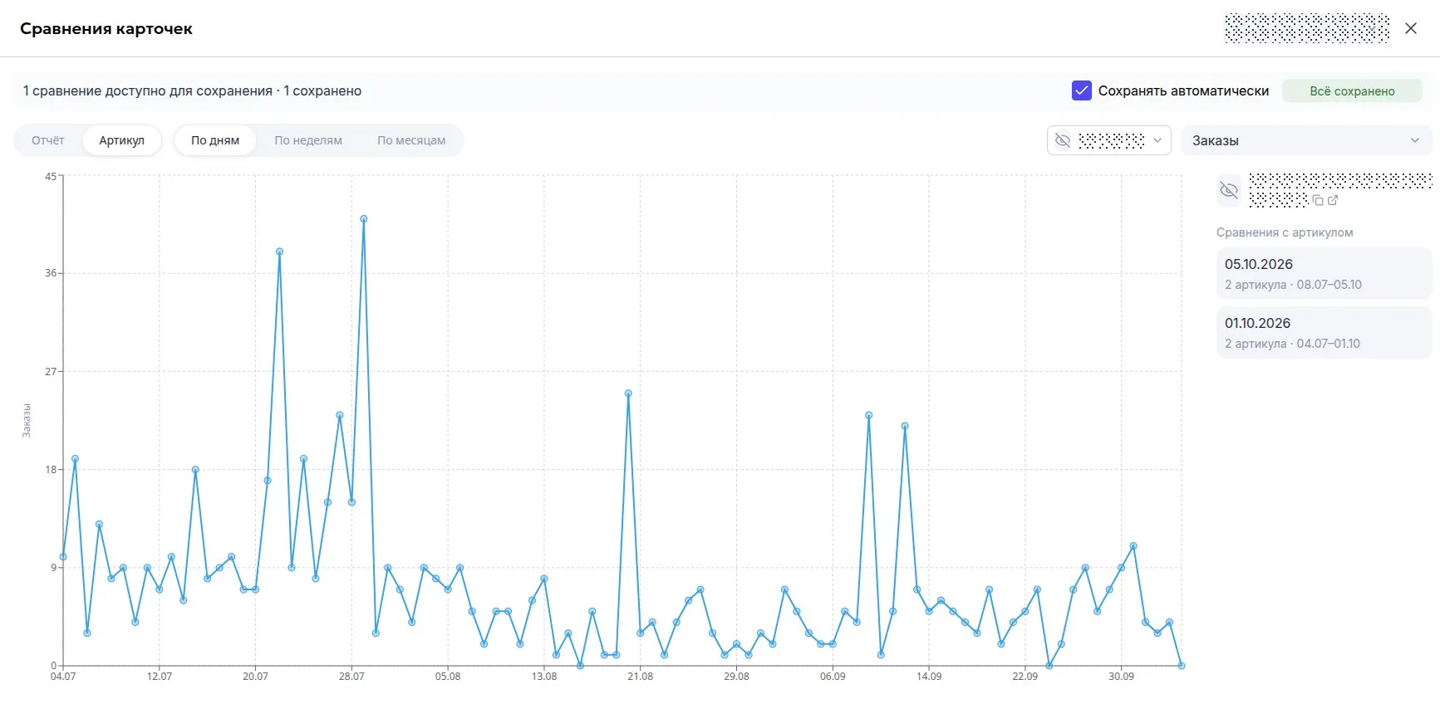The image size is (1440, 704).
Task: Click the Всё сохранено button
Action: (1352, 90)
